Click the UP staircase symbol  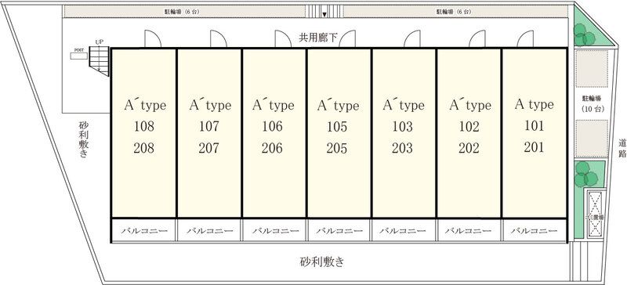coord(99,61)
